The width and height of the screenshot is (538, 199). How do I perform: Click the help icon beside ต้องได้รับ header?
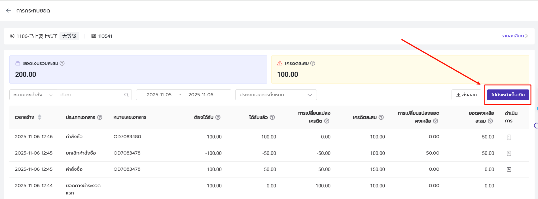point(218,117)
